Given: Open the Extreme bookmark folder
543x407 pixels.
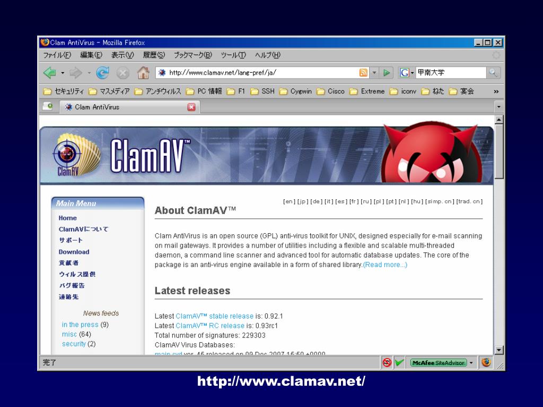Looking at the screenshot, I should pyautogui.click(x=367, y=91).
